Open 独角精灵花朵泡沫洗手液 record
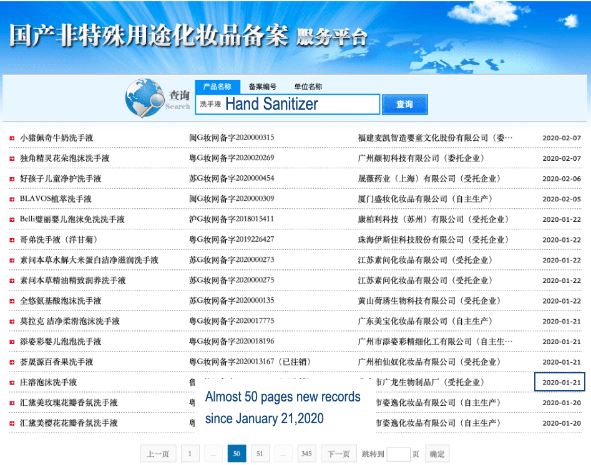Viewport: 591px width, 465px height. tap(64, 158)
